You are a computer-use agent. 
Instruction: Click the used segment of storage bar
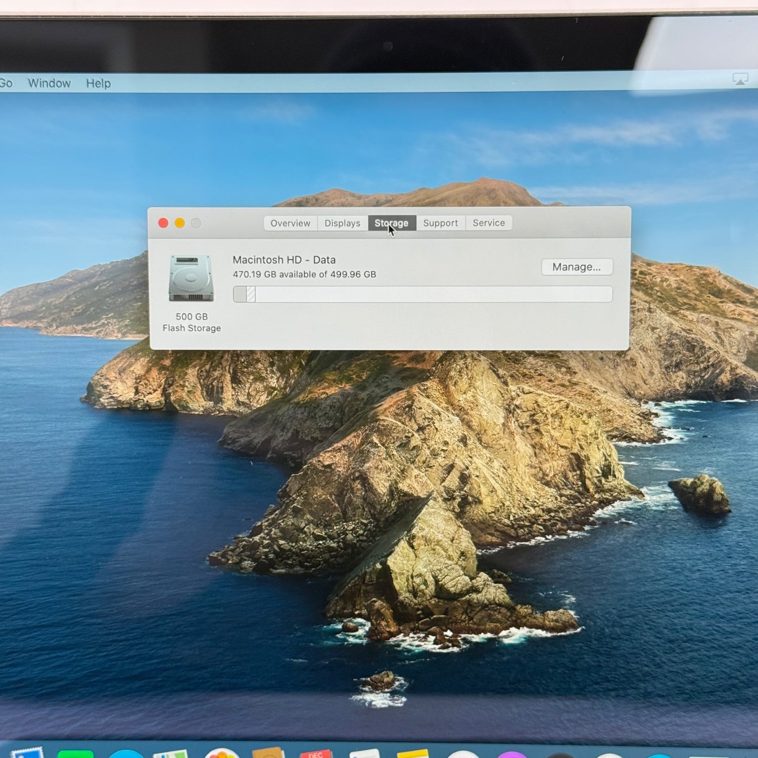[241, 294]
